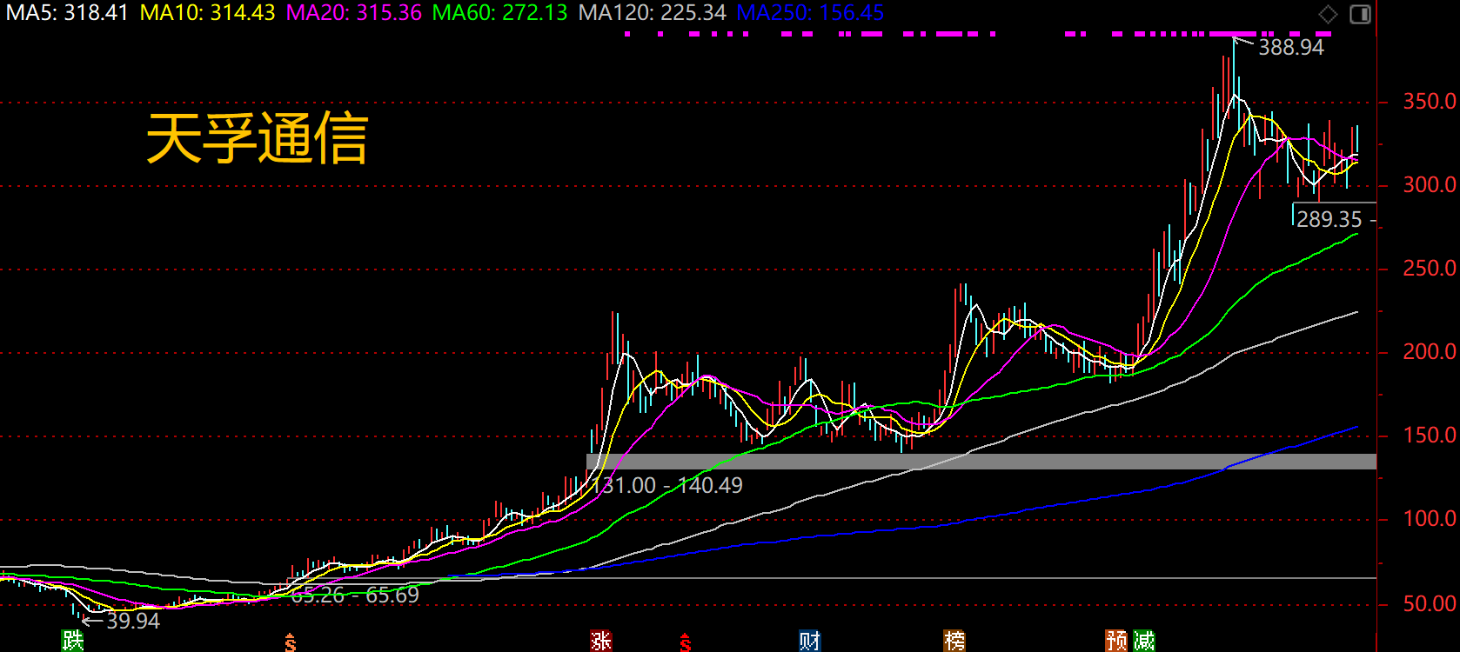Click the diamond icon at top right
1460x652 pixels.
(1328, 14)
